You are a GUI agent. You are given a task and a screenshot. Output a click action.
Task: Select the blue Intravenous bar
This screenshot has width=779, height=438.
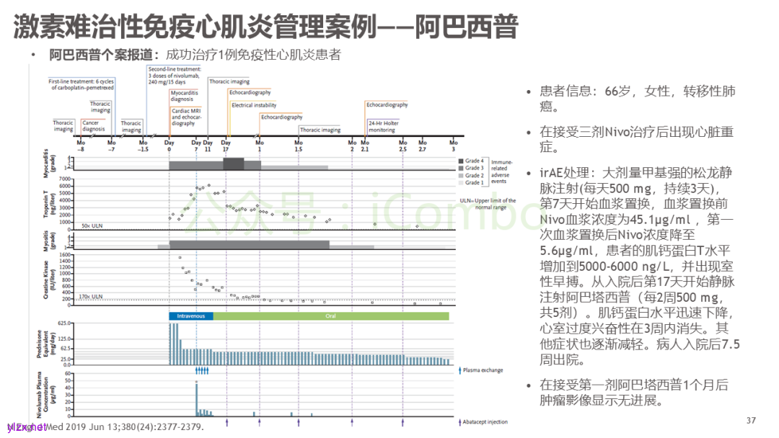[x=191, y=316]
